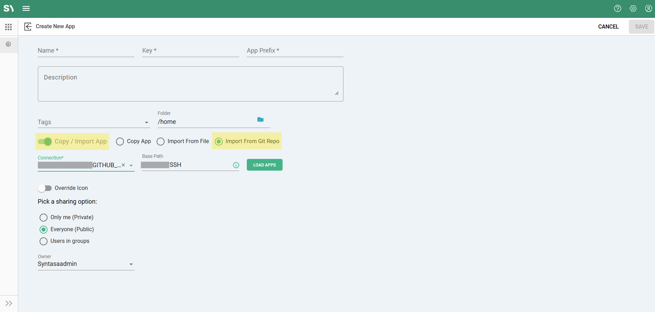The image size is (655, 312).
Task: Enable the Override Icon toggle
Action: coord(45,188)
